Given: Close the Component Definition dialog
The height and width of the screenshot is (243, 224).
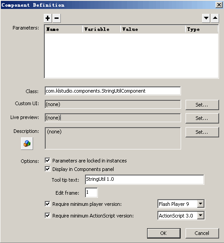Looking at the screenshot, I should coord(219,5).
